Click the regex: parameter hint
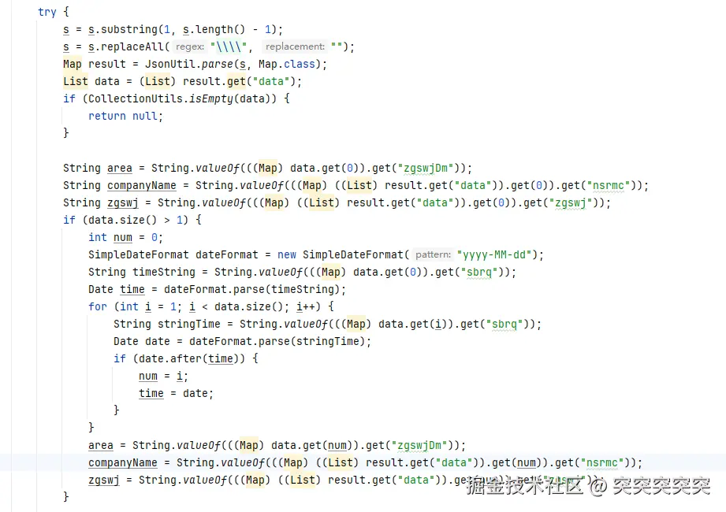The width and height of the screenshot is (726, 512). click(x=189, y=47)
